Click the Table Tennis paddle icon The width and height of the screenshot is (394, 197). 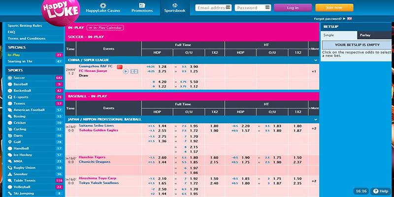click(10, 180)
